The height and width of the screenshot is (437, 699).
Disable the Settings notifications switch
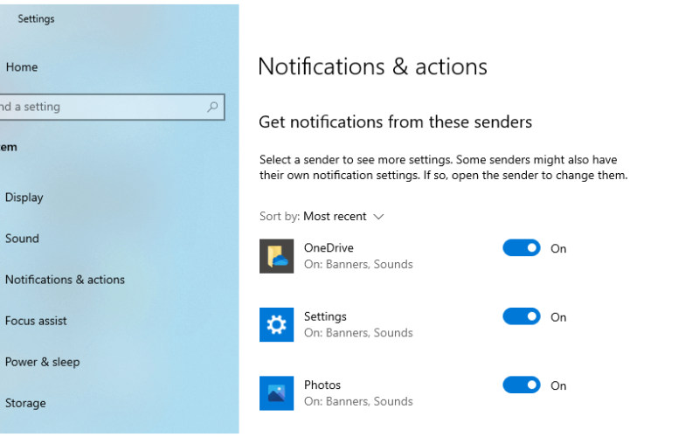(x=521, y=316)
